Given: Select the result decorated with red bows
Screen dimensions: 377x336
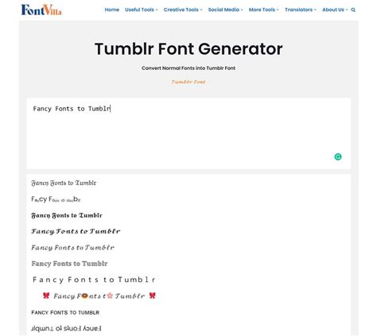Looking at the screenshot, I should [99, 295].
